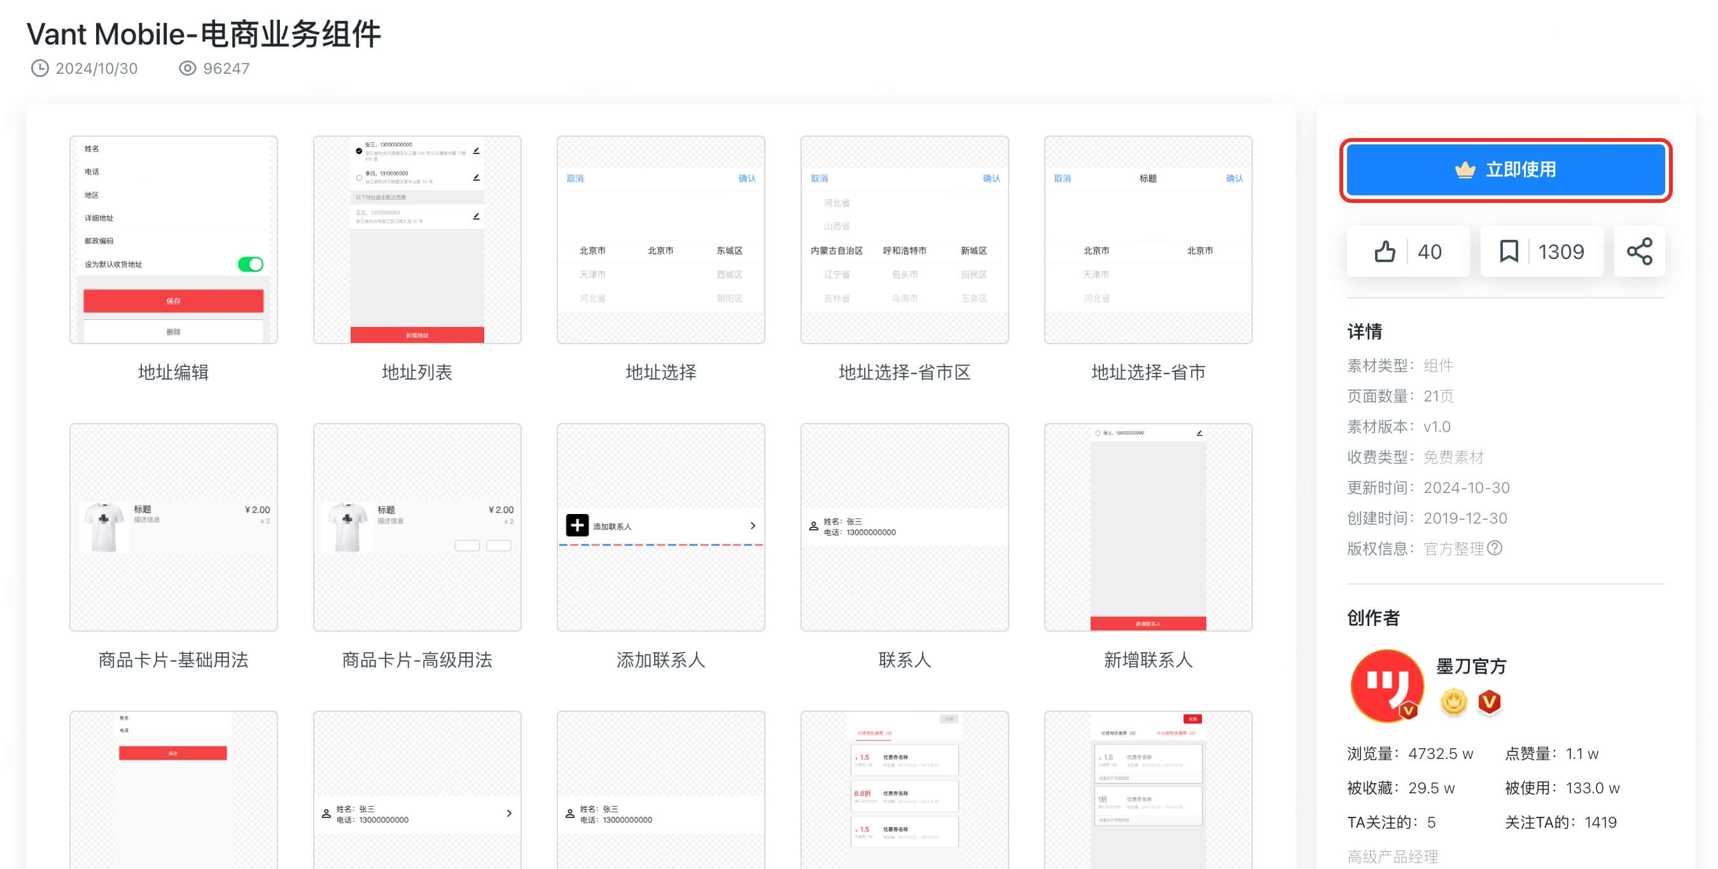The height and width of the screenshot is (869, 1718).
Task: Bookmark the material with the 1309 icon
Action: (x=1541, y=251)
